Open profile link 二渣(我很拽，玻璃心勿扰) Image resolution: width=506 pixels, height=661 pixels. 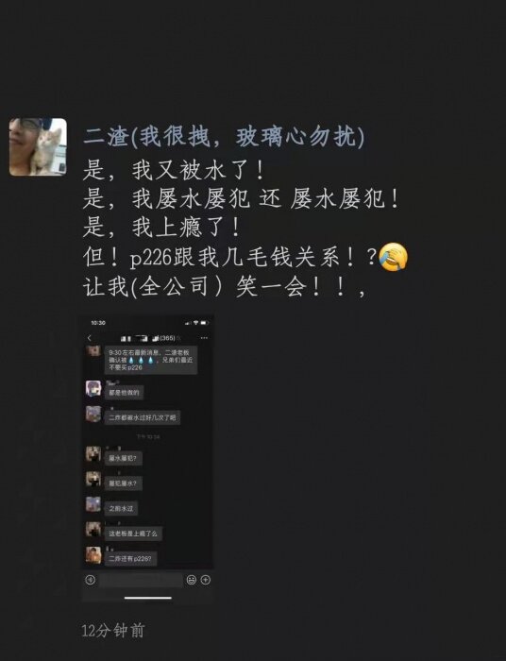coord(224,137)
